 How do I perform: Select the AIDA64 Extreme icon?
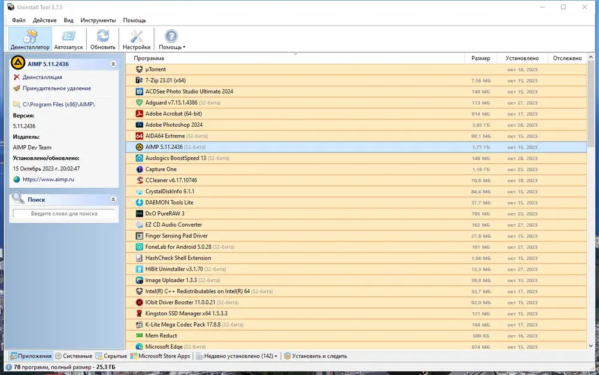140,136
